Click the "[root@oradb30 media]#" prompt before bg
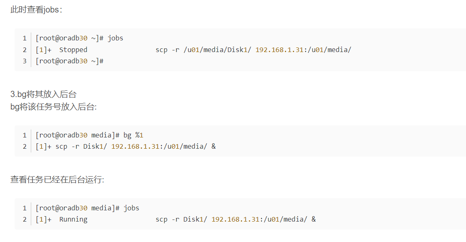Viewport: 466px width, 242px height. tap(77, 135)
